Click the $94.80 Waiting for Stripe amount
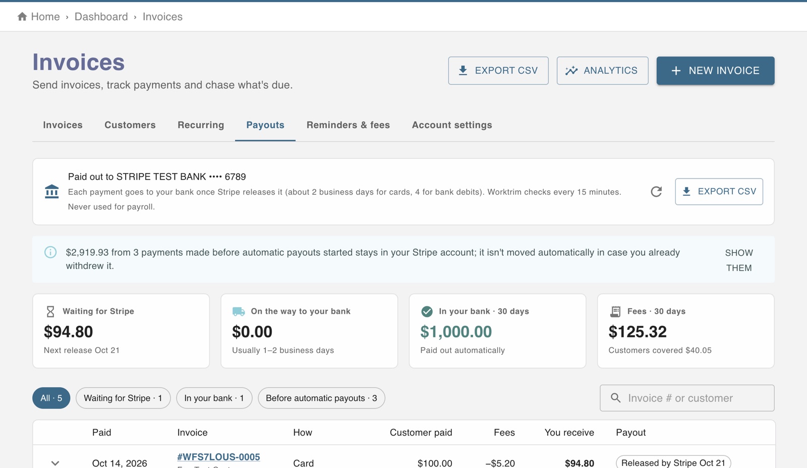 (x=69, y=332)
